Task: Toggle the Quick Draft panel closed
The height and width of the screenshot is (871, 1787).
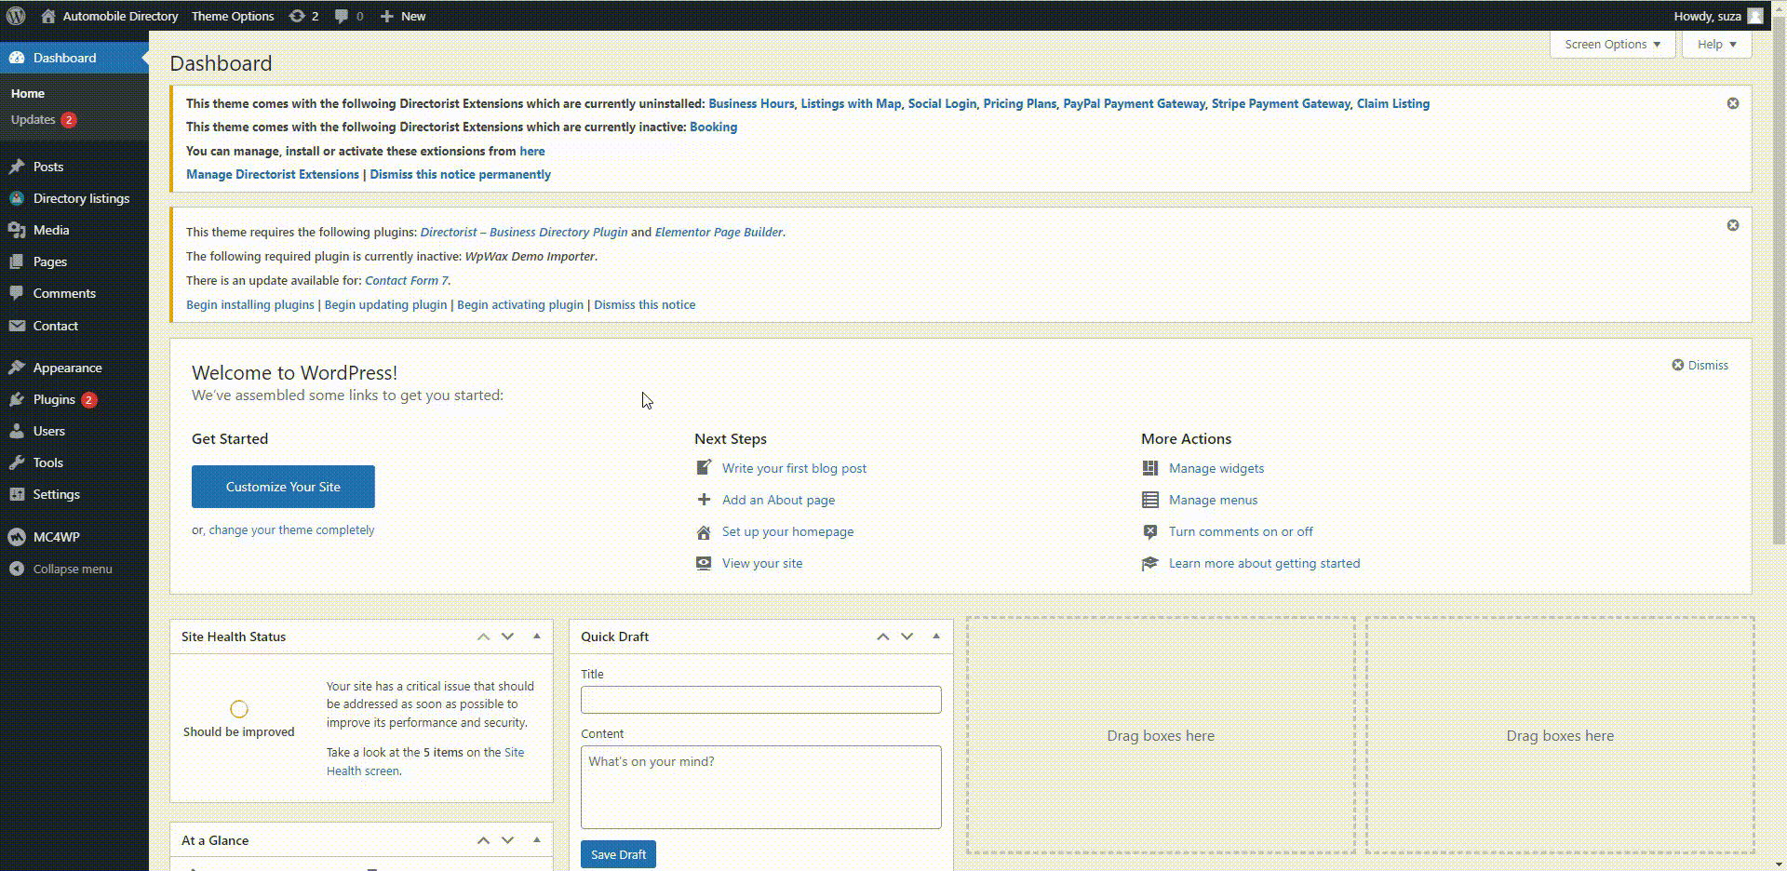Action: (936, 636)
